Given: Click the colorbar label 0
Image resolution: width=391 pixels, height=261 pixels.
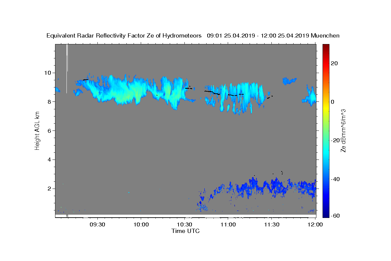Looking at the screenshot, I should point(332,101).
